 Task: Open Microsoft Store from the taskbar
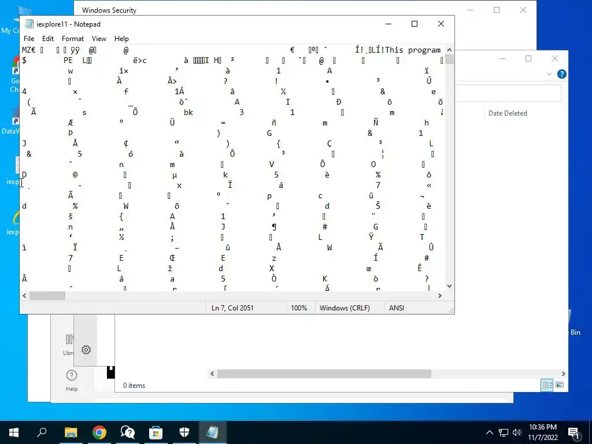click(156, 432)
